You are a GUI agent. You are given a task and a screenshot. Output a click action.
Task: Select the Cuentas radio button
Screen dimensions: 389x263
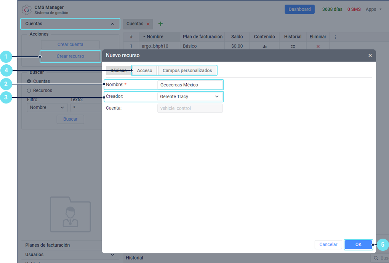[29, 81]
